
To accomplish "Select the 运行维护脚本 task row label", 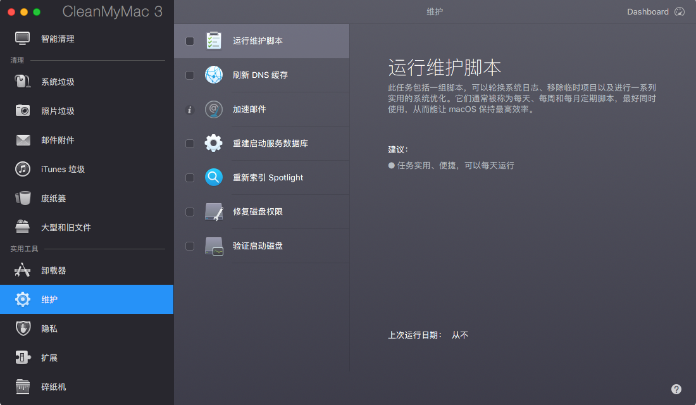I will pos(258,41).
